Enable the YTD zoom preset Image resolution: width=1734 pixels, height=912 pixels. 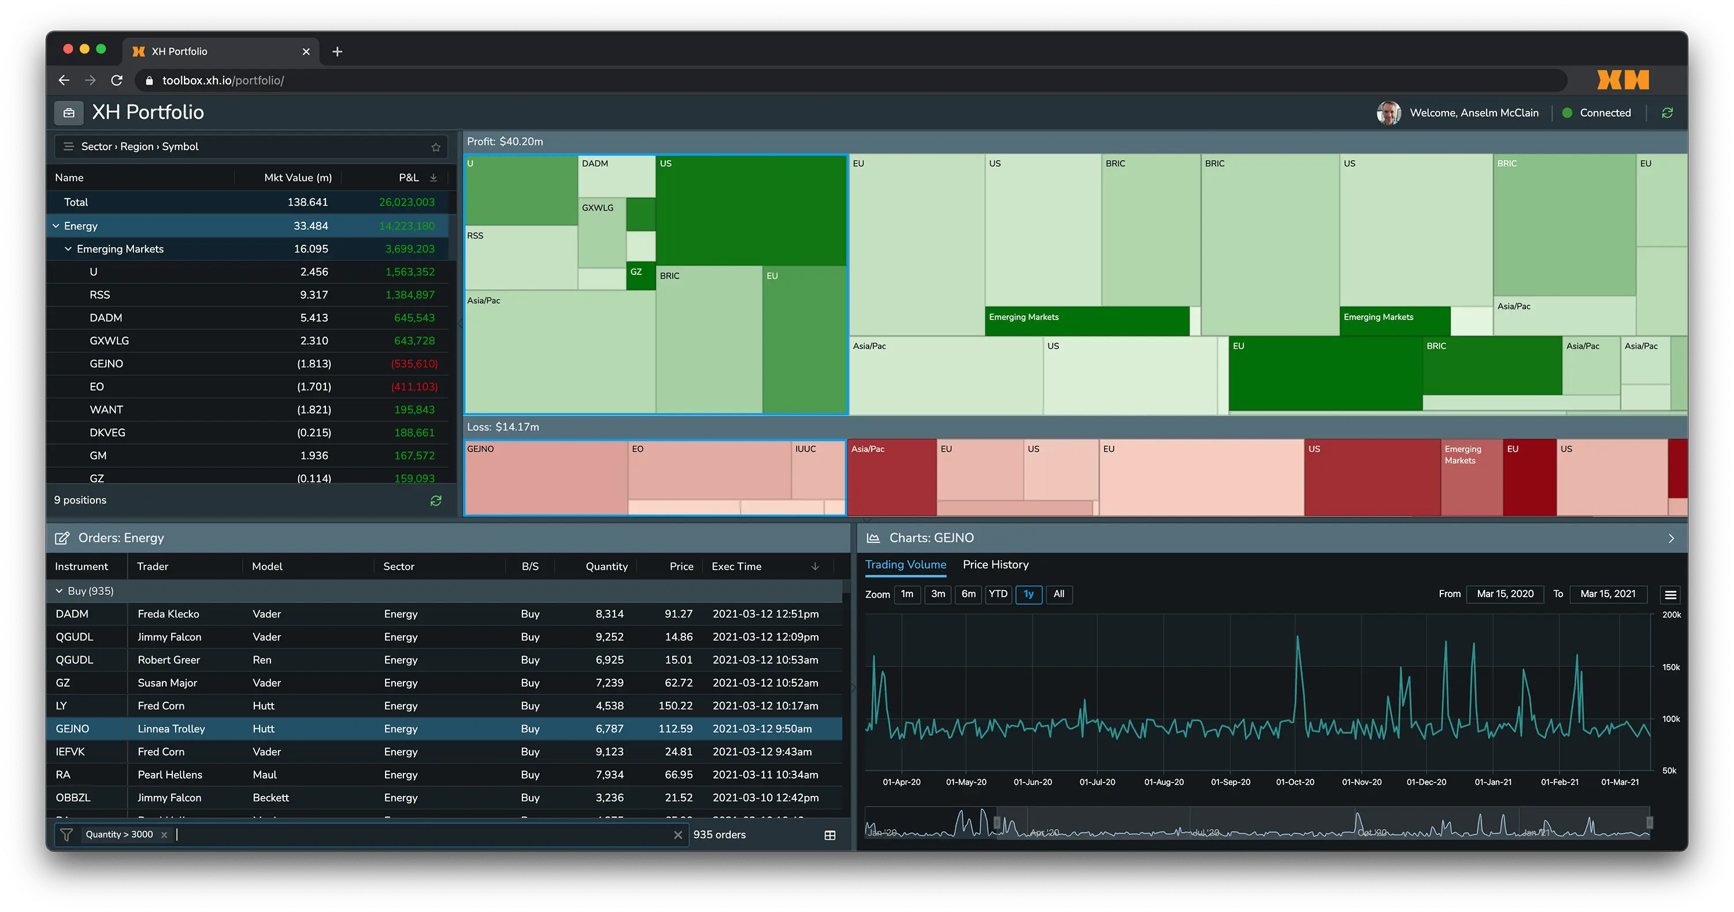tap(998, 594)
